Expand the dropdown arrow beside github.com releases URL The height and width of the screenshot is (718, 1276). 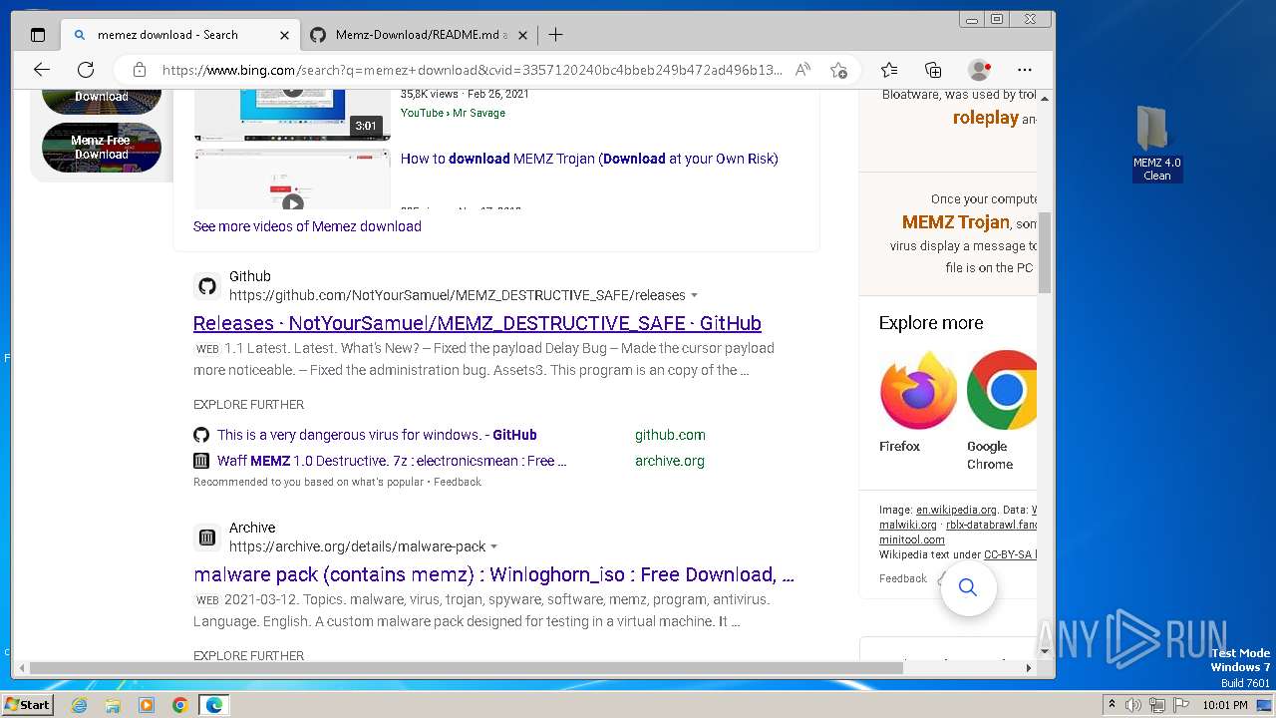(x=694, y=295)
